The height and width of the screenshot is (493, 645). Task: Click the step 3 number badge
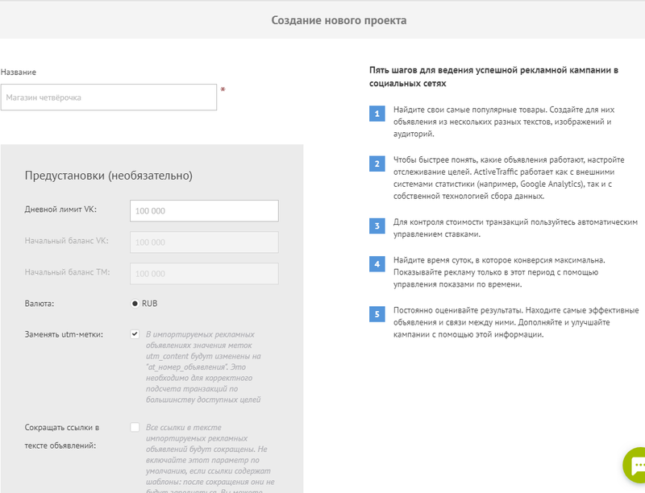pos(376,226)
